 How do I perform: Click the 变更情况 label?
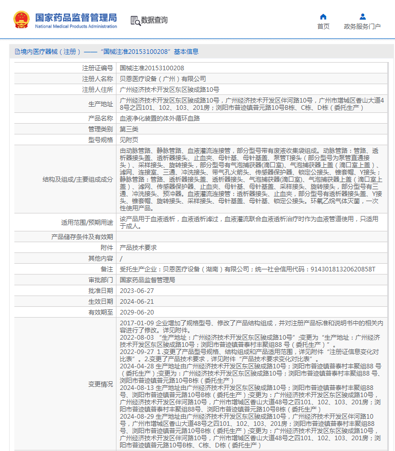coord(101,384)
